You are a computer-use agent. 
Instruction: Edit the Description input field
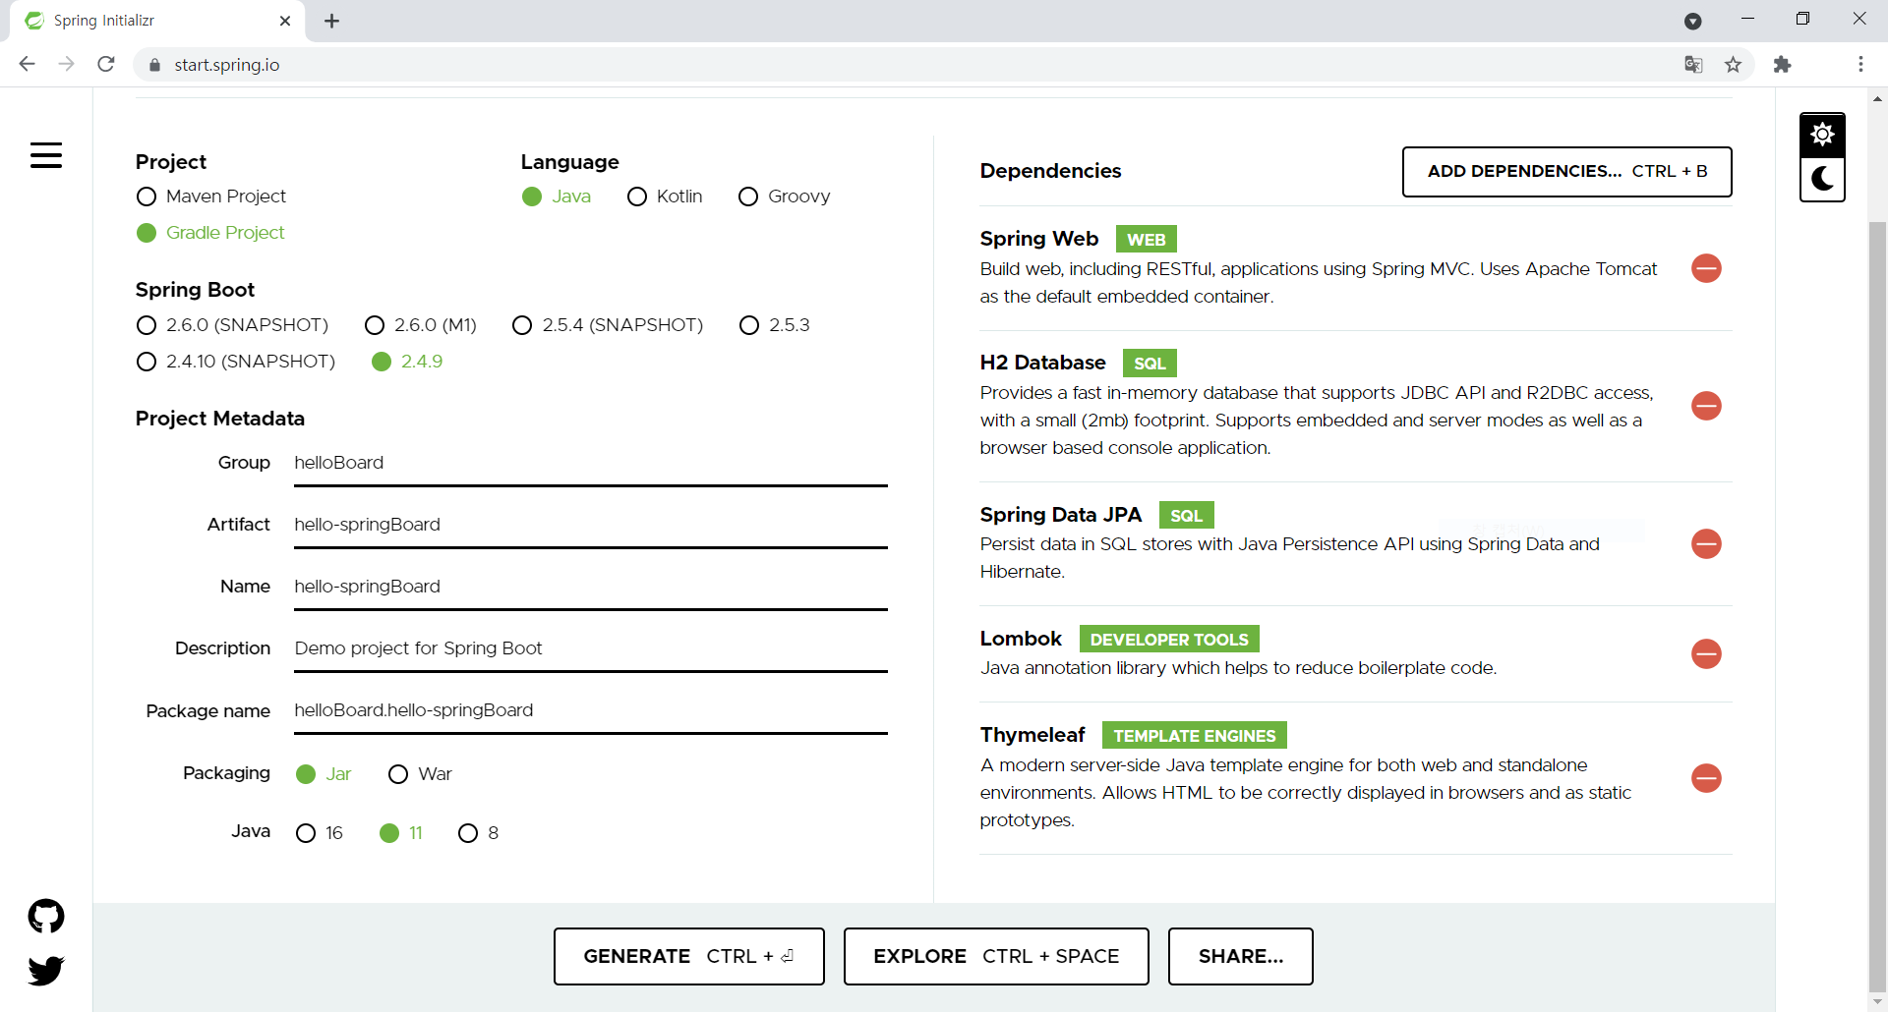590,648
